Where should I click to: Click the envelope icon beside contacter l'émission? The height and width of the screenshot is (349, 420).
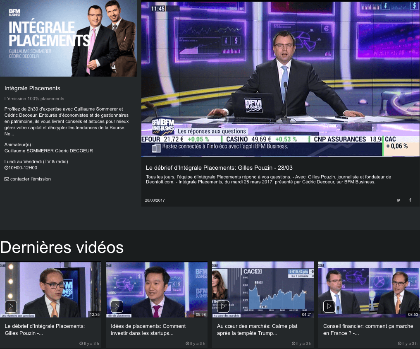[7, 179]
